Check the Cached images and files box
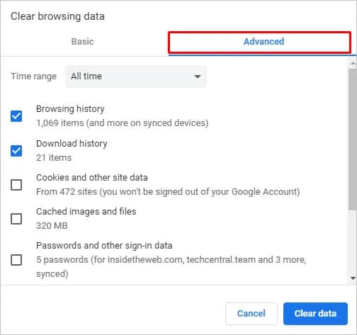This screenshot has width=357, height=335. (x=16, y=219)
